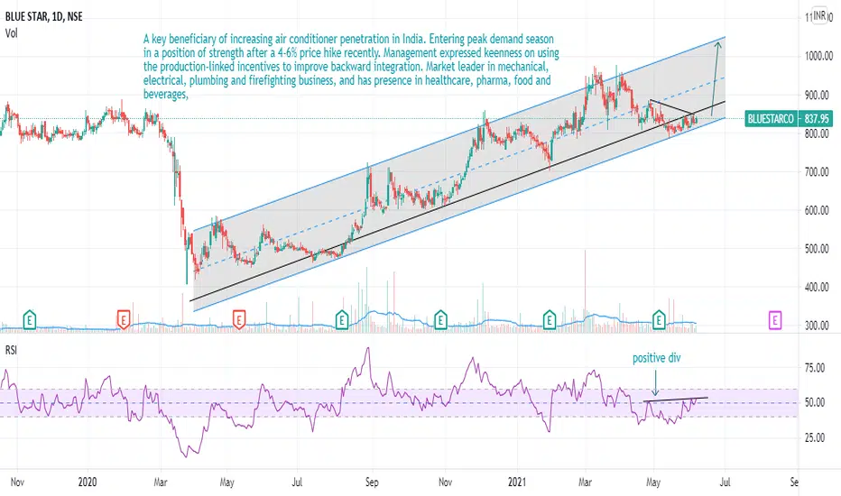Click the green earnings marker near late October 2020

pos(440,320)
